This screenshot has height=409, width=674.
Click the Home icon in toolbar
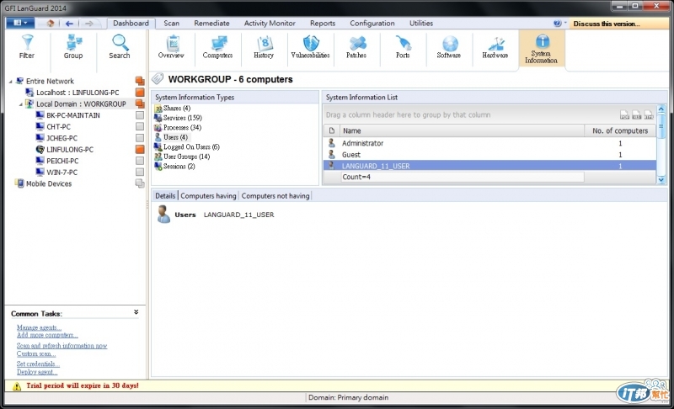pos(51,24)
